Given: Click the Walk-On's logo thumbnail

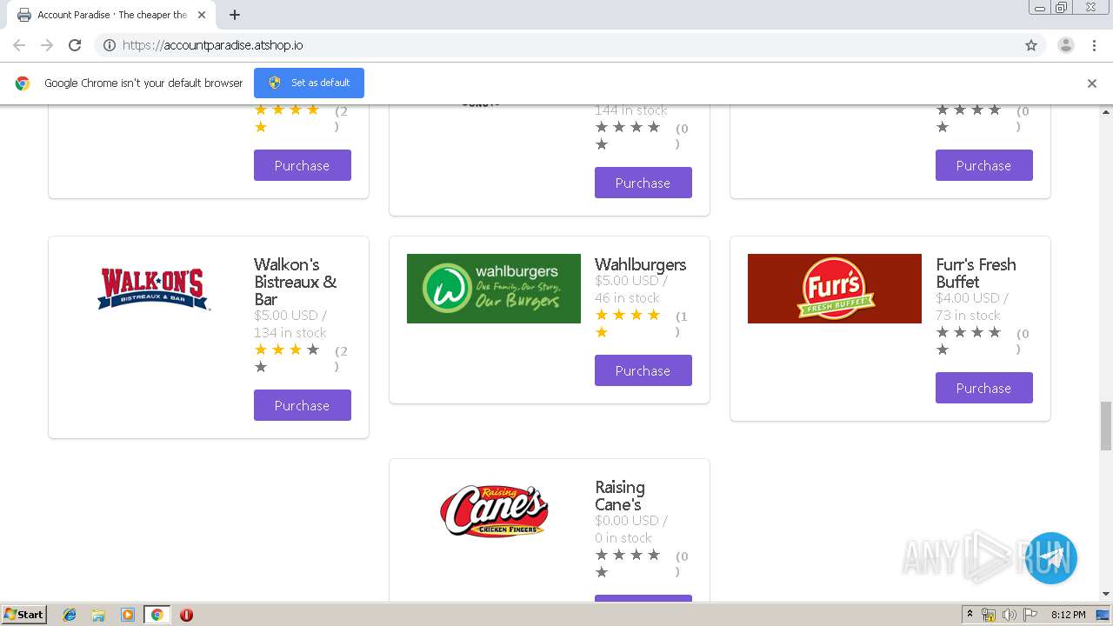Looking at the screenshot, I should [153, 289].
